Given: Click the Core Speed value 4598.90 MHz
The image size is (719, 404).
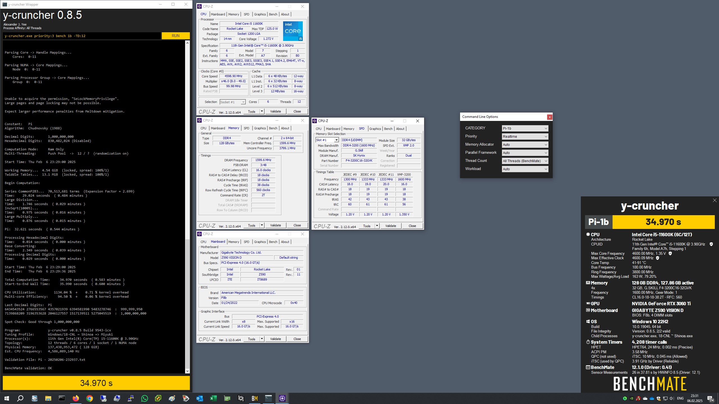Looking at the screenshot, I should click(233, 76).
